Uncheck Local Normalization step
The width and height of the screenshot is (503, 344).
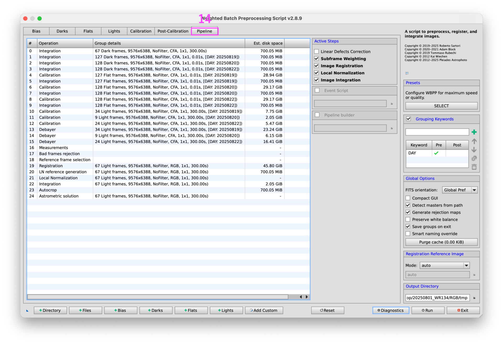tap(316, 73)
